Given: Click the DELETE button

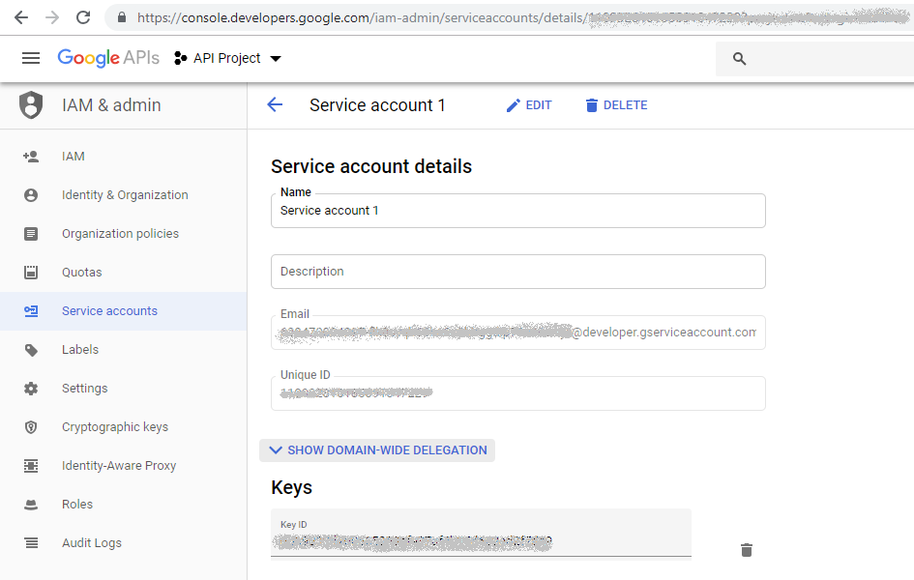Looking at the screenshot, I should tap(616, 105).
